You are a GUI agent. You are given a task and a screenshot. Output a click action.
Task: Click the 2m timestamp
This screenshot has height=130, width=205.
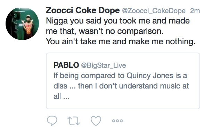tap(195, 11)
